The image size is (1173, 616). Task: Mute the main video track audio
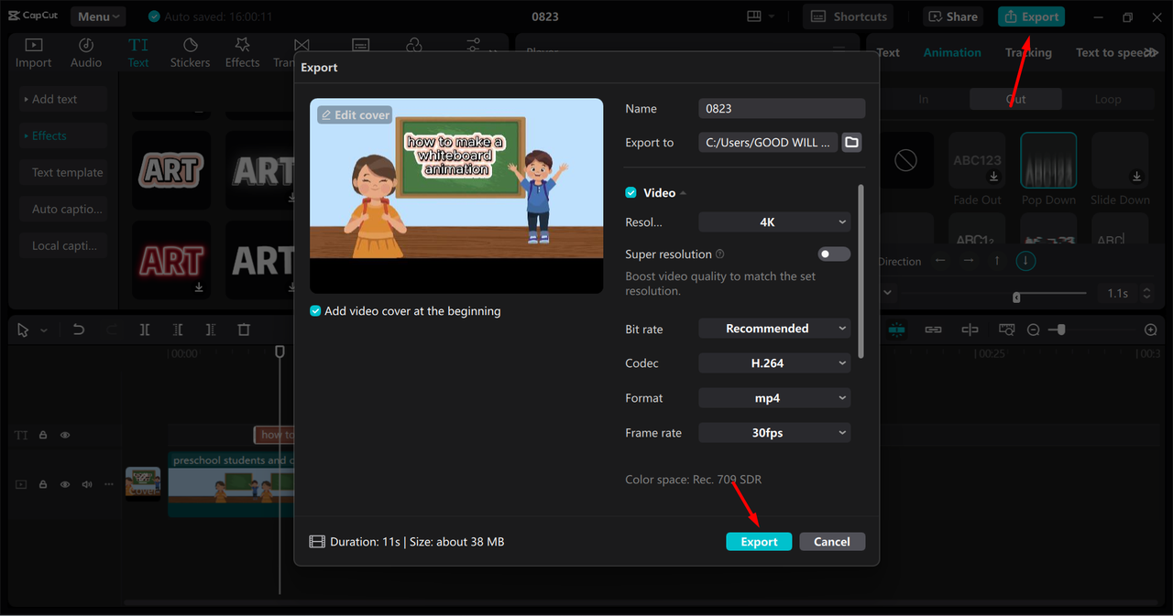pos(87,484)
